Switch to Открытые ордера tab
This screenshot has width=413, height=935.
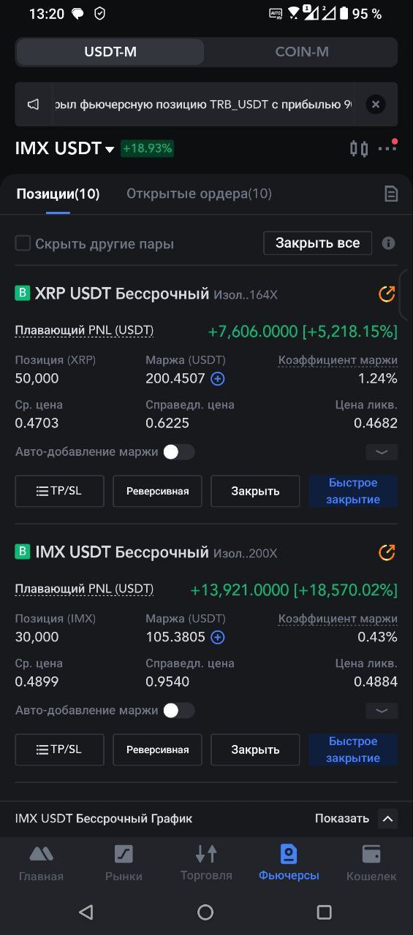click(199, 194)
